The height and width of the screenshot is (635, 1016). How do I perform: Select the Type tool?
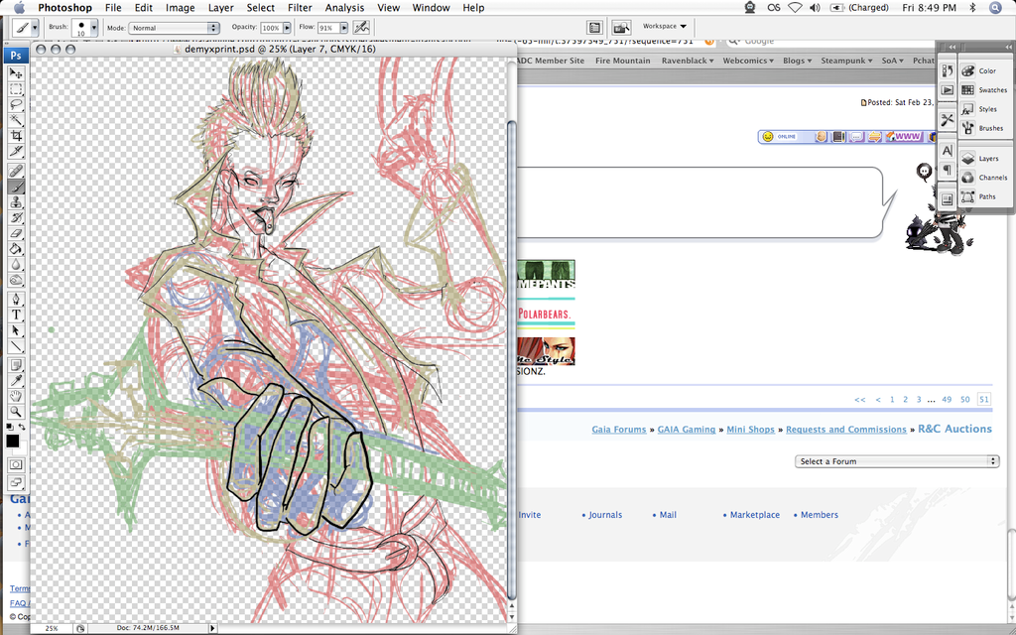[16, 315]
